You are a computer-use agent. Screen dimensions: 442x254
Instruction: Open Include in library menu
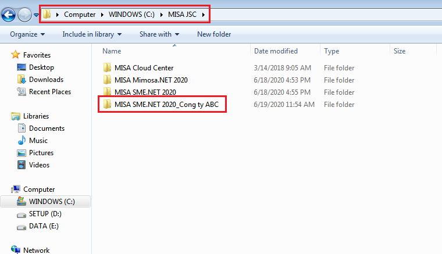click(92, 34)
